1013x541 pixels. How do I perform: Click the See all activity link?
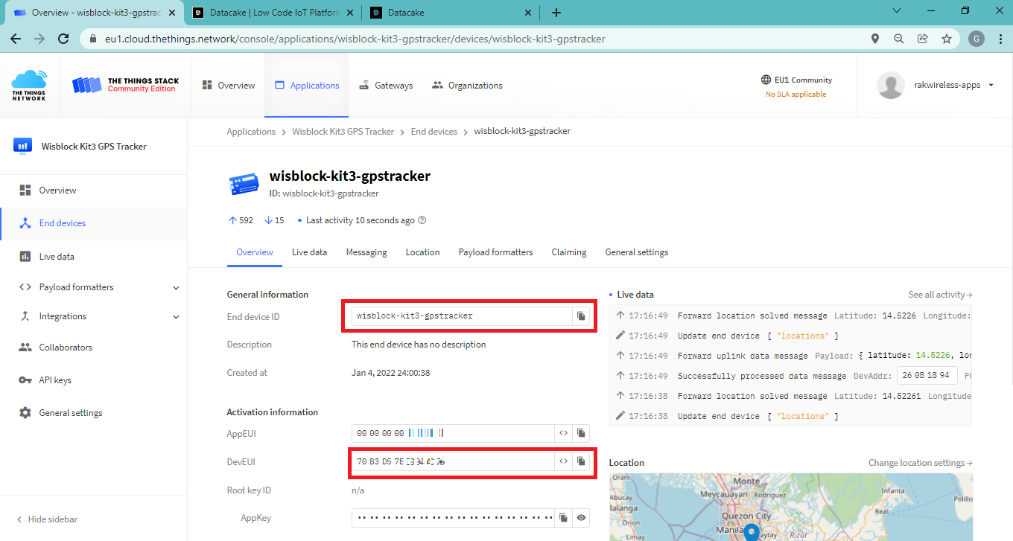click(x=940, y=295)
